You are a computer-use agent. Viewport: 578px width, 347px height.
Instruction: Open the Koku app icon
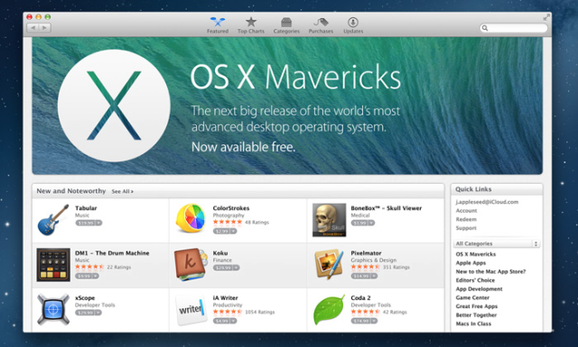191,265
